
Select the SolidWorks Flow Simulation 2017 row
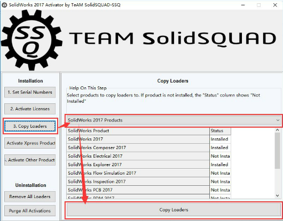point(138,173)
